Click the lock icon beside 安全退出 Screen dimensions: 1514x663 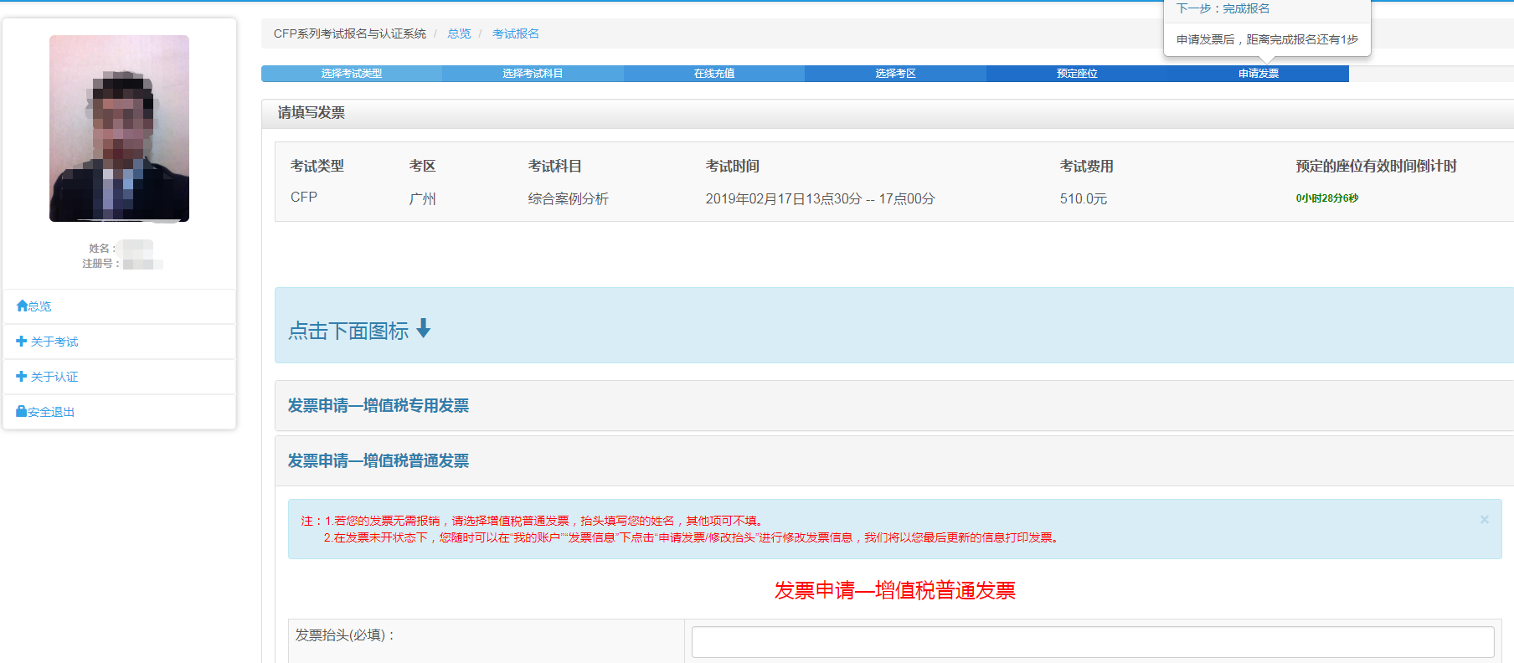(22, 411)
